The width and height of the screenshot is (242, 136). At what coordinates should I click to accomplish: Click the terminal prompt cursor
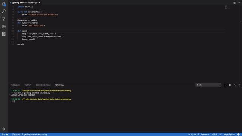tap(14, 102)
